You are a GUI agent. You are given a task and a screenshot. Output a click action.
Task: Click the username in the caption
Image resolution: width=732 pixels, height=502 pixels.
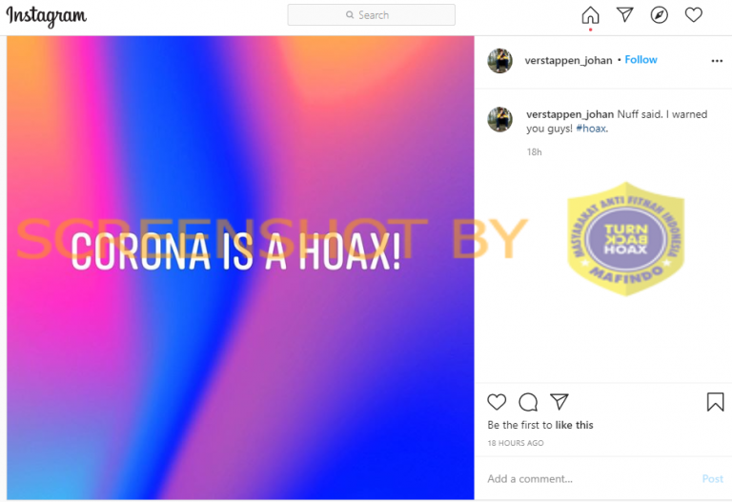(x=570, y=114)
